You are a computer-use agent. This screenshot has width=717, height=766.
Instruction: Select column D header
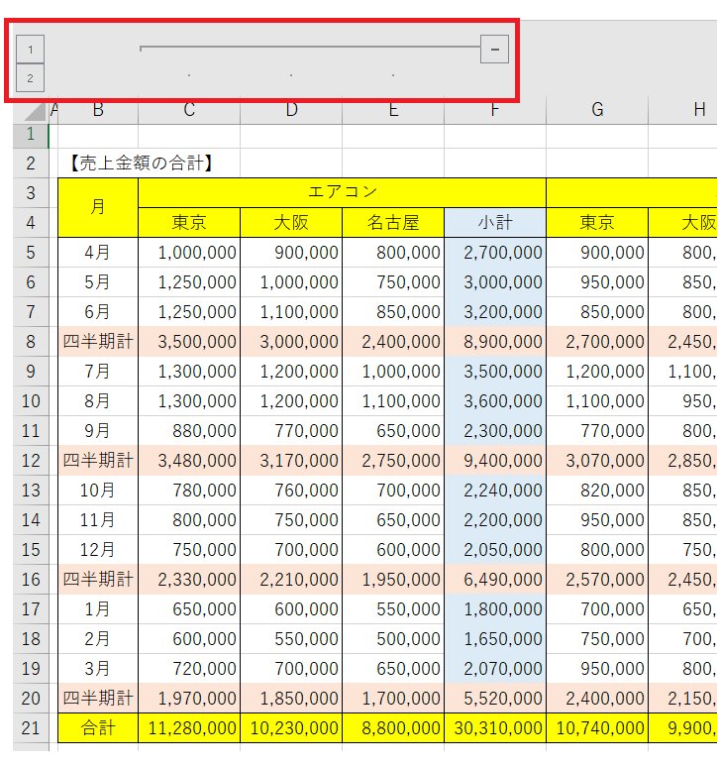click(x=291, y=110)
